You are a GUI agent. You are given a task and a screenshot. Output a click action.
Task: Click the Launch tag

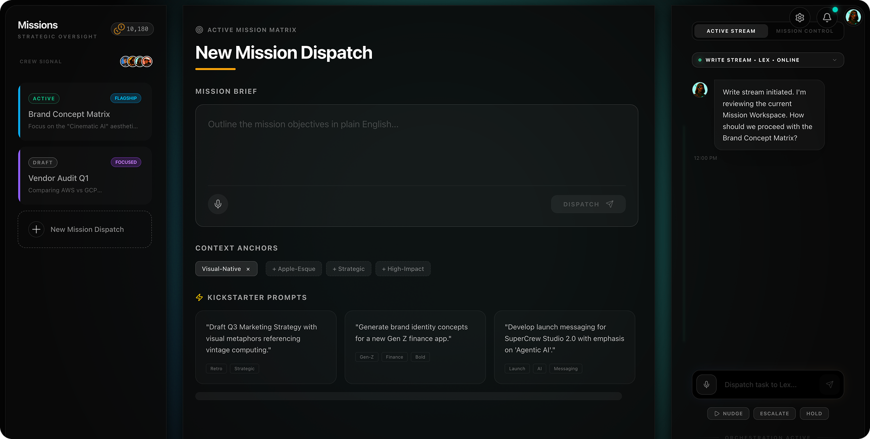point(517,368)
